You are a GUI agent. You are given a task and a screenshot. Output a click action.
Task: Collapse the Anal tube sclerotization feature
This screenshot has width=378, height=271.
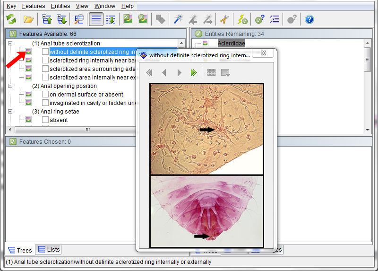pyautogui.click(x=10, y=44)
